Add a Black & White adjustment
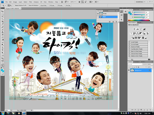 pos(141,33)
